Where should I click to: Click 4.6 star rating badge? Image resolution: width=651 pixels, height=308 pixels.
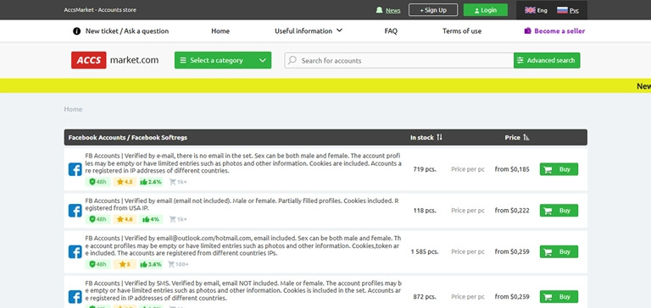click(x=125, y=219)
